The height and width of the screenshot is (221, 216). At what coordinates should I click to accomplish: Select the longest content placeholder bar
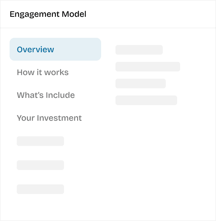[148, 67]
